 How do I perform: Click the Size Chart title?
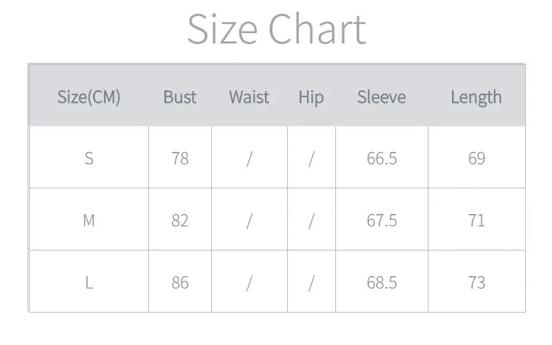[276, 30]
